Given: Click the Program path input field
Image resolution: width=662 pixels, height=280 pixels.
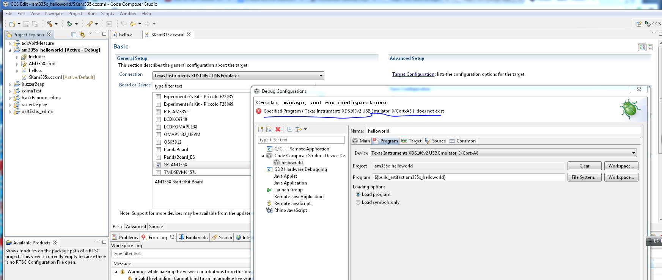Looking at the screenshot, I should (x=469, y=177).
